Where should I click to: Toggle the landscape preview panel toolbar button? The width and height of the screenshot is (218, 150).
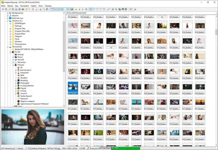pyautogui.click(x=72, y=9)
